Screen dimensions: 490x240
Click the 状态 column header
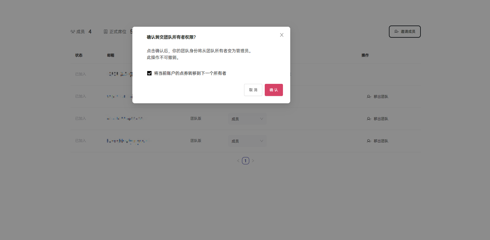coord(79,55)
